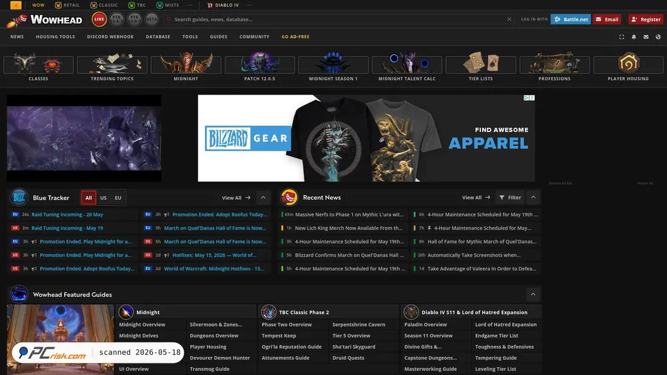Open the News menu
The image size is (667, 375).
17,36
